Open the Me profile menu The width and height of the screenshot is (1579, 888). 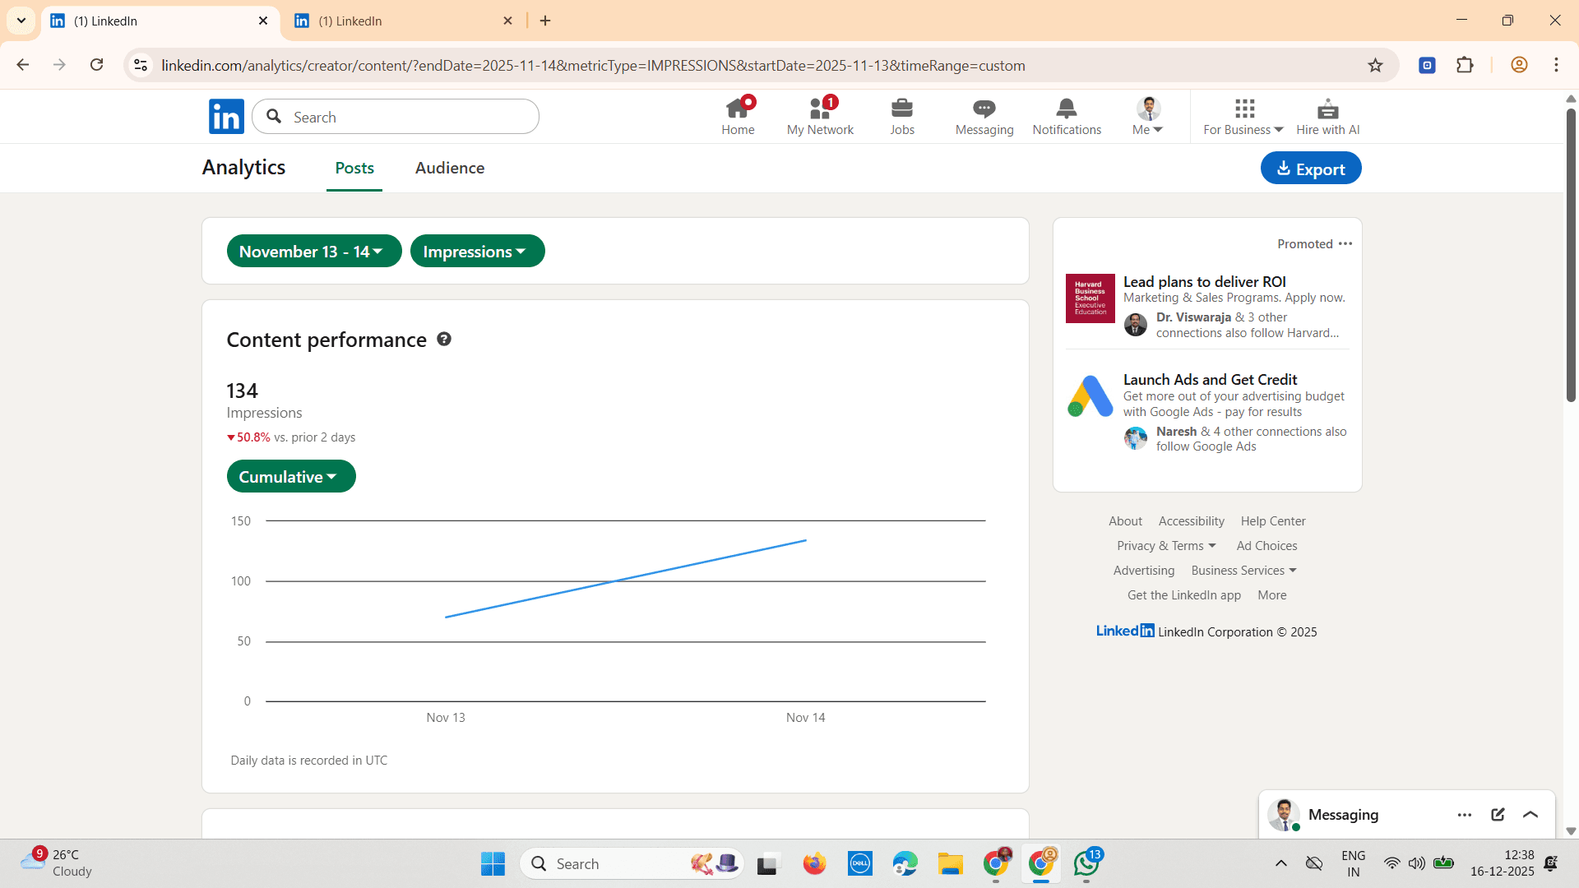[x=1148, y=116]
